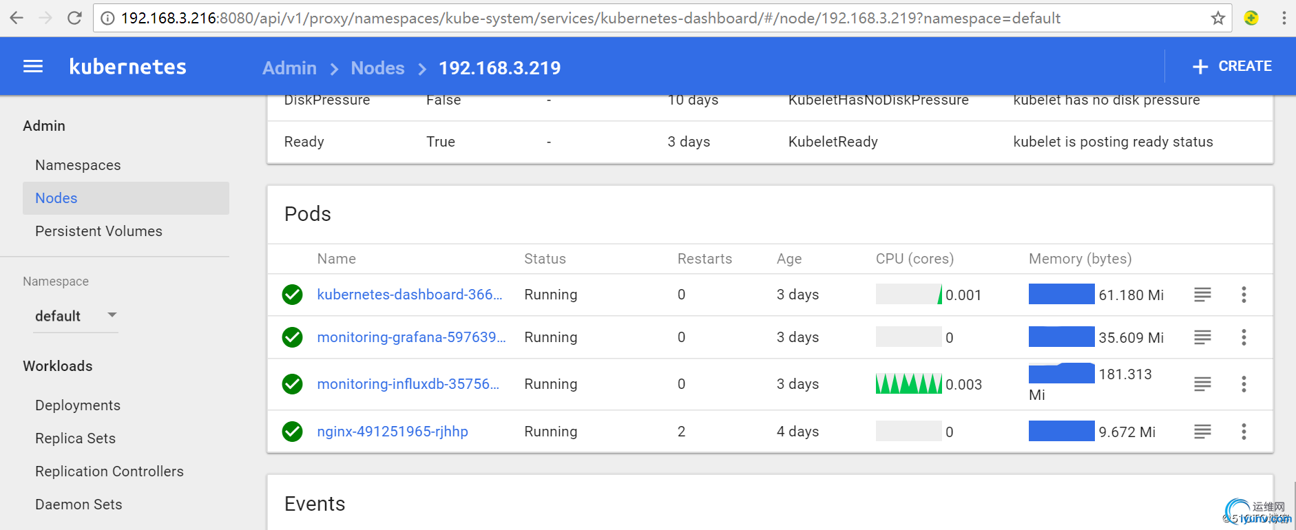Screen dimensions: 1296x530
Task: Click the Status column header in Pods
Action: click(x=545, y=259)
